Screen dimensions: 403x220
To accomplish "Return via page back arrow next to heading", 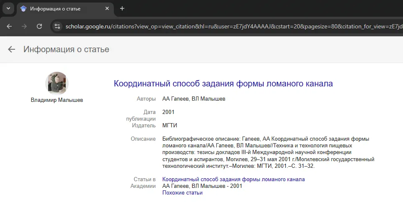I will tap(12, 49).
